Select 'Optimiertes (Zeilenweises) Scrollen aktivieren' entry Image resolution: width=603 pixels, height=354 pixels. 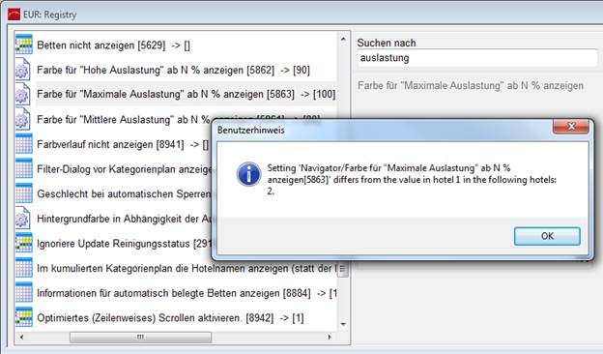[170, 318]
